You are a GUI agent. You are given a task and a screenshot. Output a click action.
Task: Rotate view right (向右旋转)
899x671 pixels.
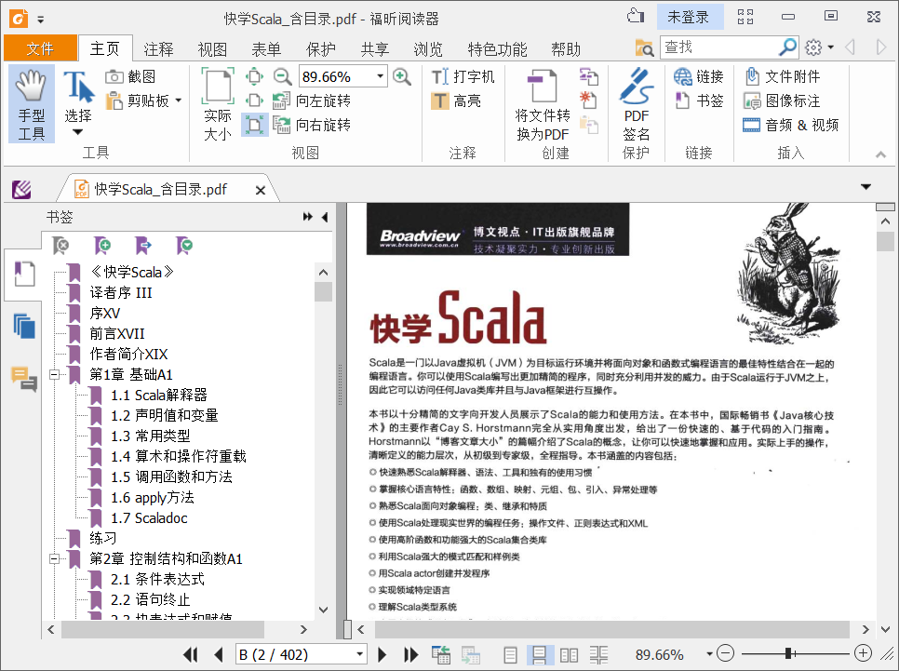click(x=312, y=125)
